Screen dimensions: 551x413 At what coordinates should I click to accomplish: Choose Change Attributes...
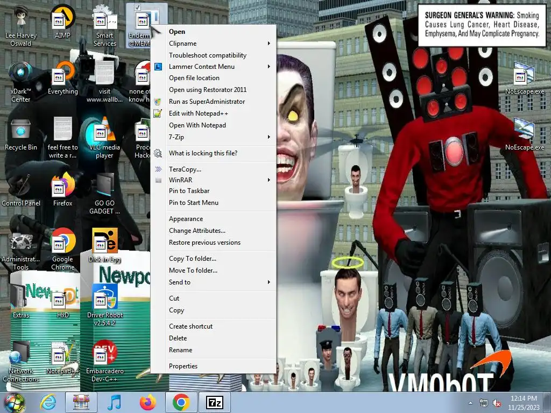214,231
